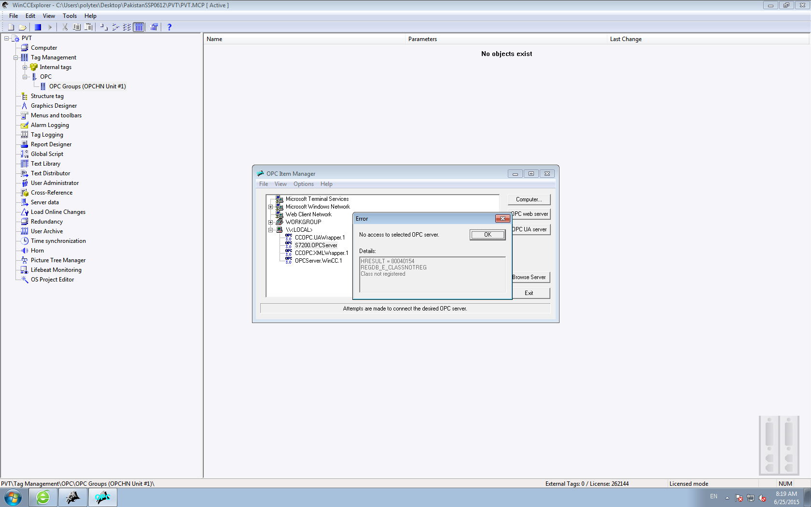Click Exit in OPC Item Manager
This screenshot has width=811, height=507.
click(531, 293)
